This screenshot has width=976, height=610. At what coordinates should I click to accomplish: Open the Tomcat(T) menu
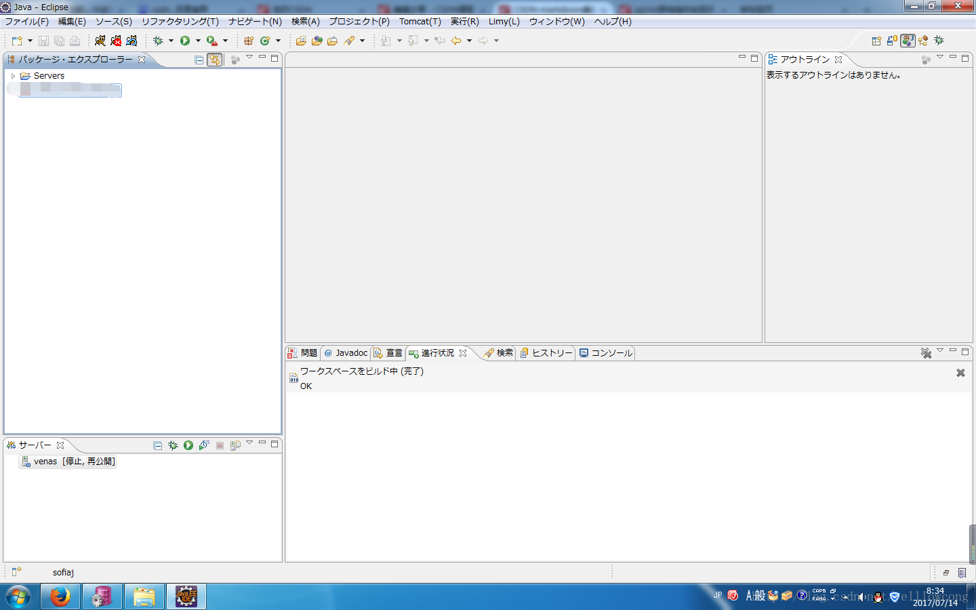click(x=420, y=22)
